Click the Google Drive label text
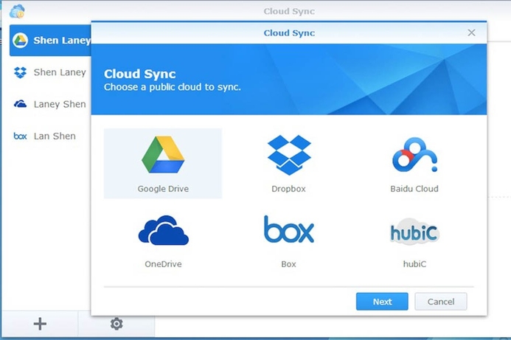511x340 pixels. tap(163, 189)
